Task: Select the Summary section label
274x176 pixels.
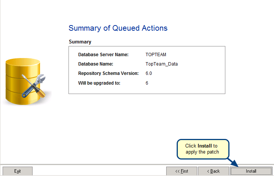Action: click(80, 42)
